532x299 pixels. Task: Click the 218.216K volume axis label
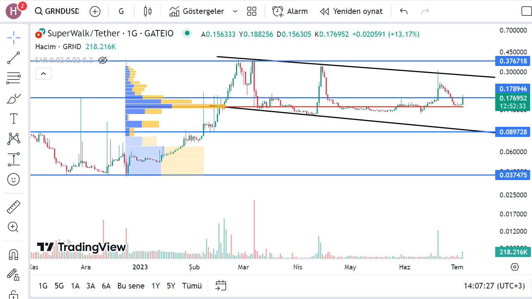point(513,252)
